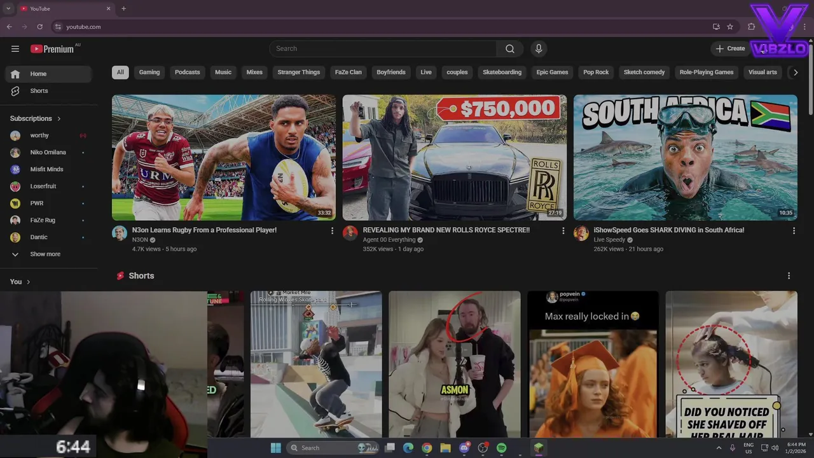
Task: Go back with Chrome back arrow
Action: (9, 27)
